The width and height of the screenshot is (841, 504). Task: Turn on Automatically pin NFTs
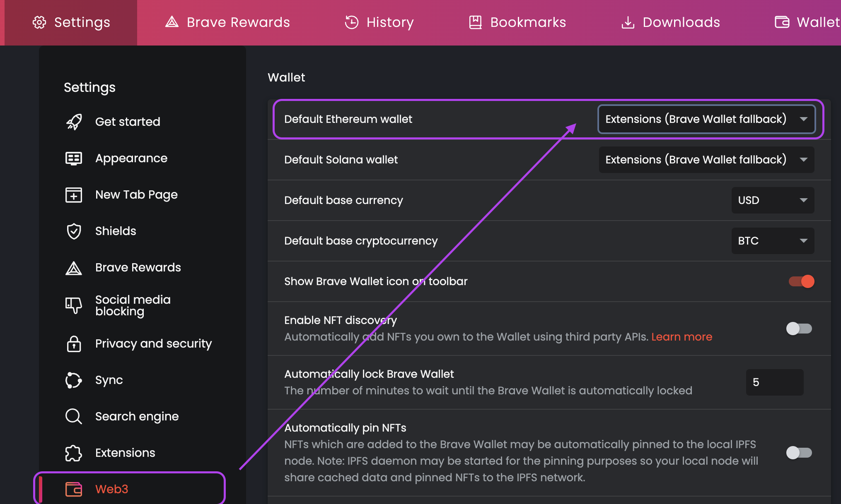click(799, 453)
